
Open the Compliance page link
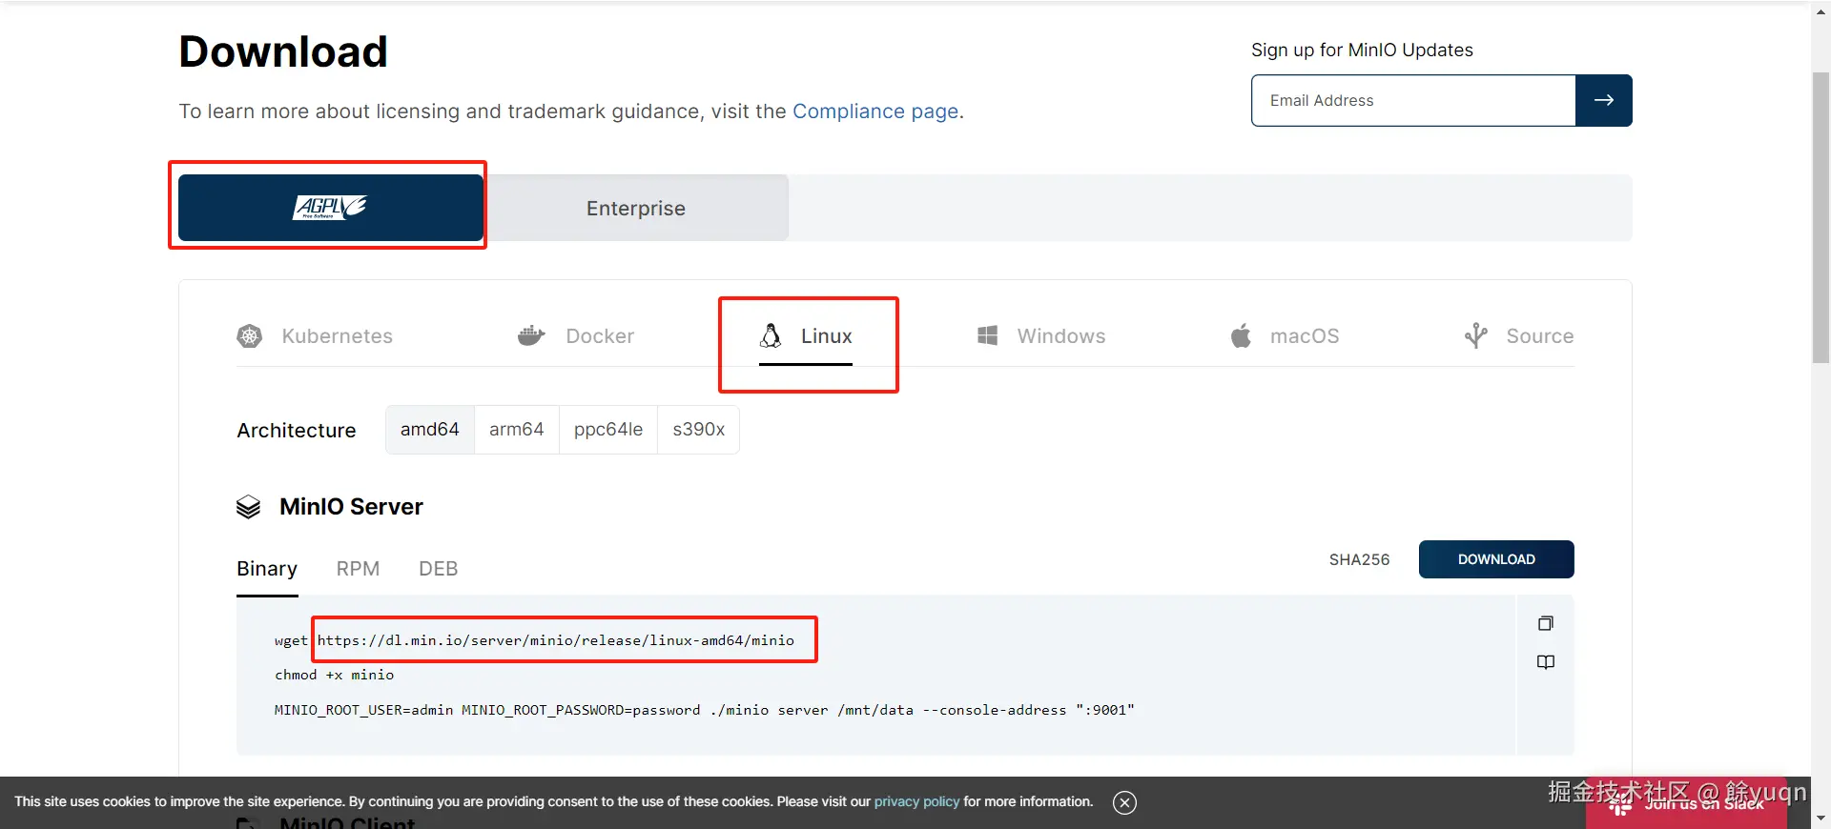tap(875, 111)
